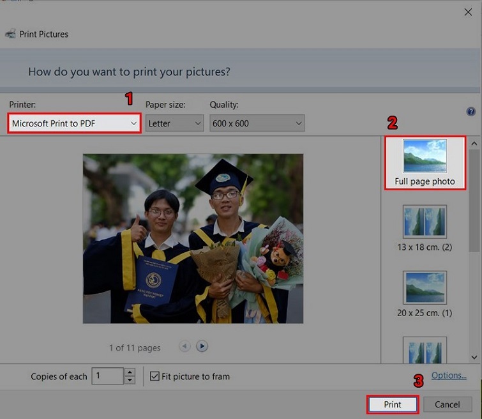Choose the 13 x 18 cm. layout
The height and width of the screenshot is (419, 482).
[425, 227]
